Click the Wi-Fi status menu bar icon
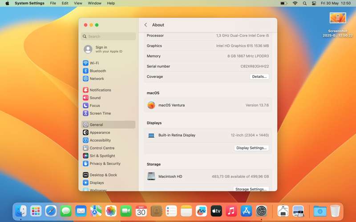 295,3
